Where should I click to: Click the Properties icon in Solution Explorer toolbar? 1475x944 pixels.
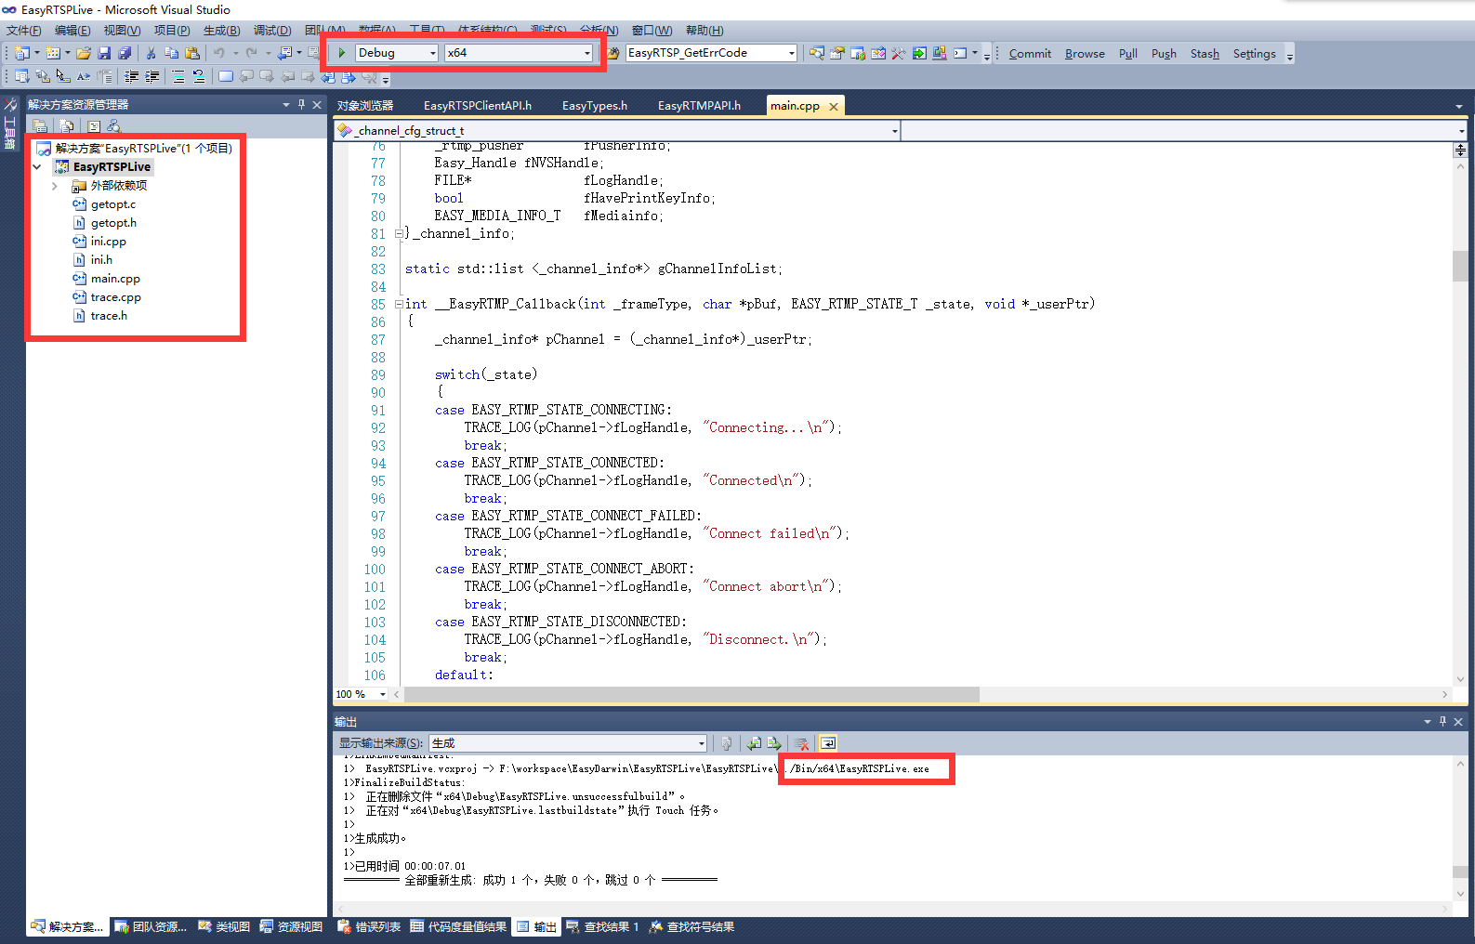coord(94,125)
